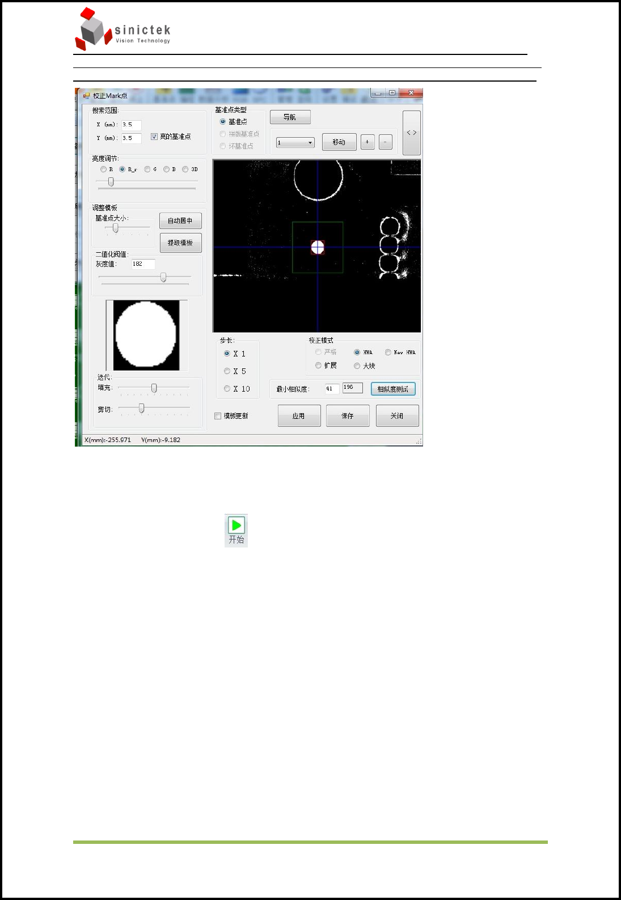Click the fiducial mark in camera view
The height and width of the screenshot is (900, 621).
click(x=318, y=247)
